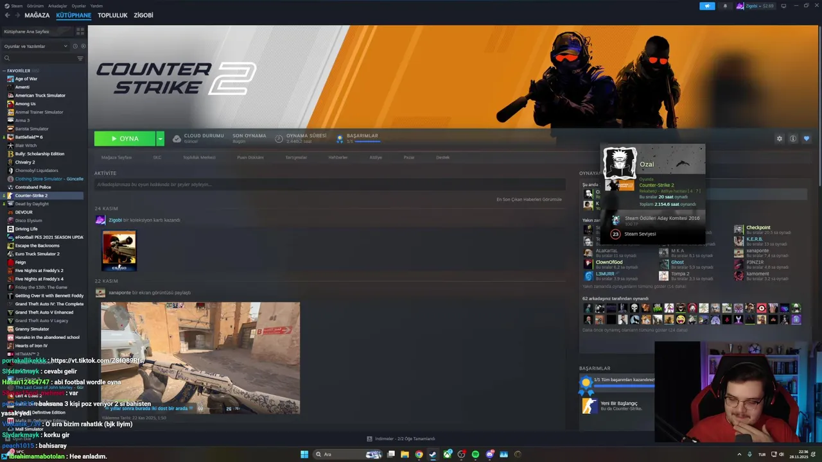Screen dimensions: 822x462
Task: Open the notifications bell icon
Action: [726, 6]
